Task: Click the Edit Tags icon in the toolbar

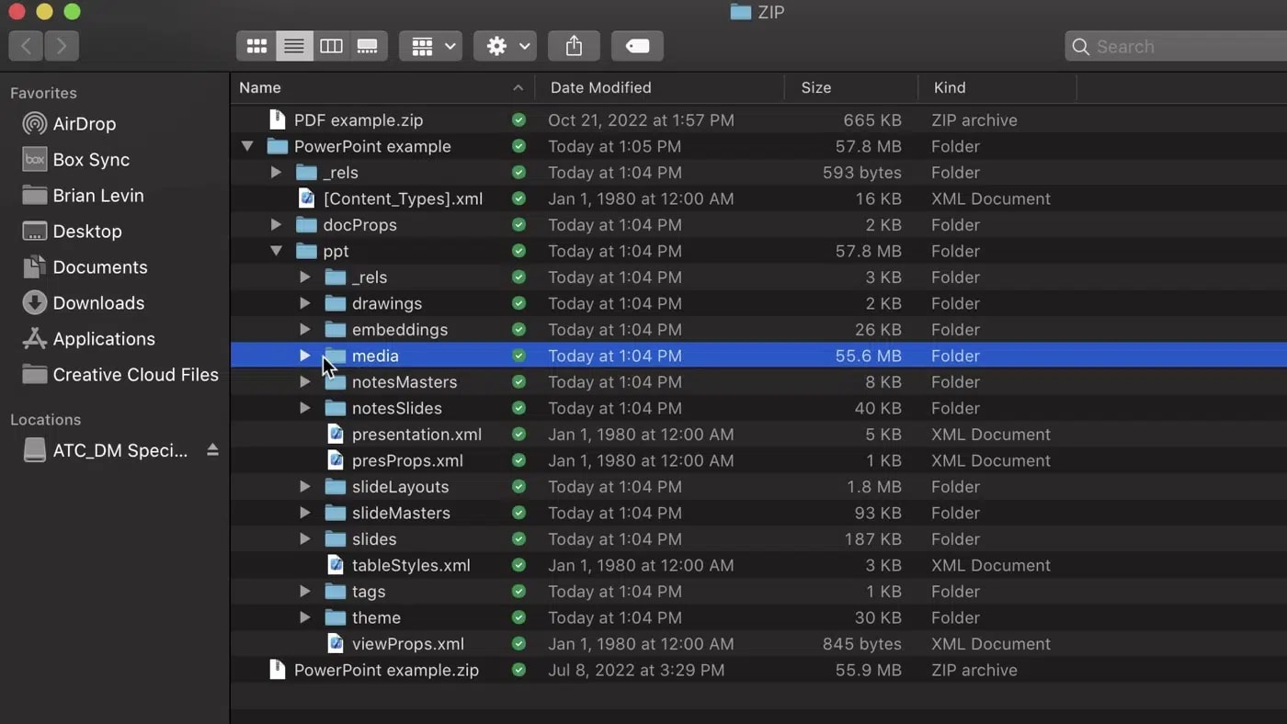Action: click(x=637, y=46)
